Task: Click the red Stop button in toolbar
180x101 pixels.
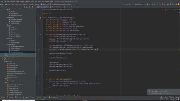Action: click(x=165, y=4)
